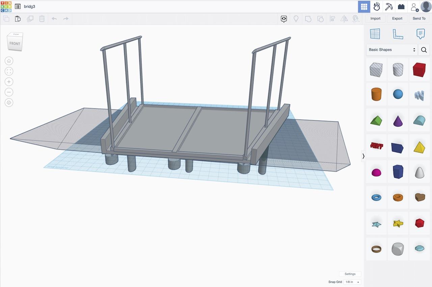Click the Group shapes icon

coord(308,19)
